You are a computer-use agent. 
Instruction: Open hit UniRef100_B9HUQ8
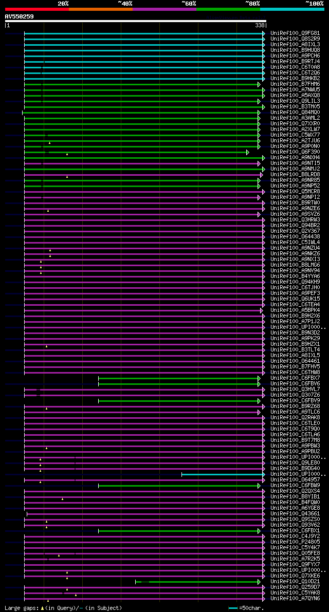pos(295,50)
